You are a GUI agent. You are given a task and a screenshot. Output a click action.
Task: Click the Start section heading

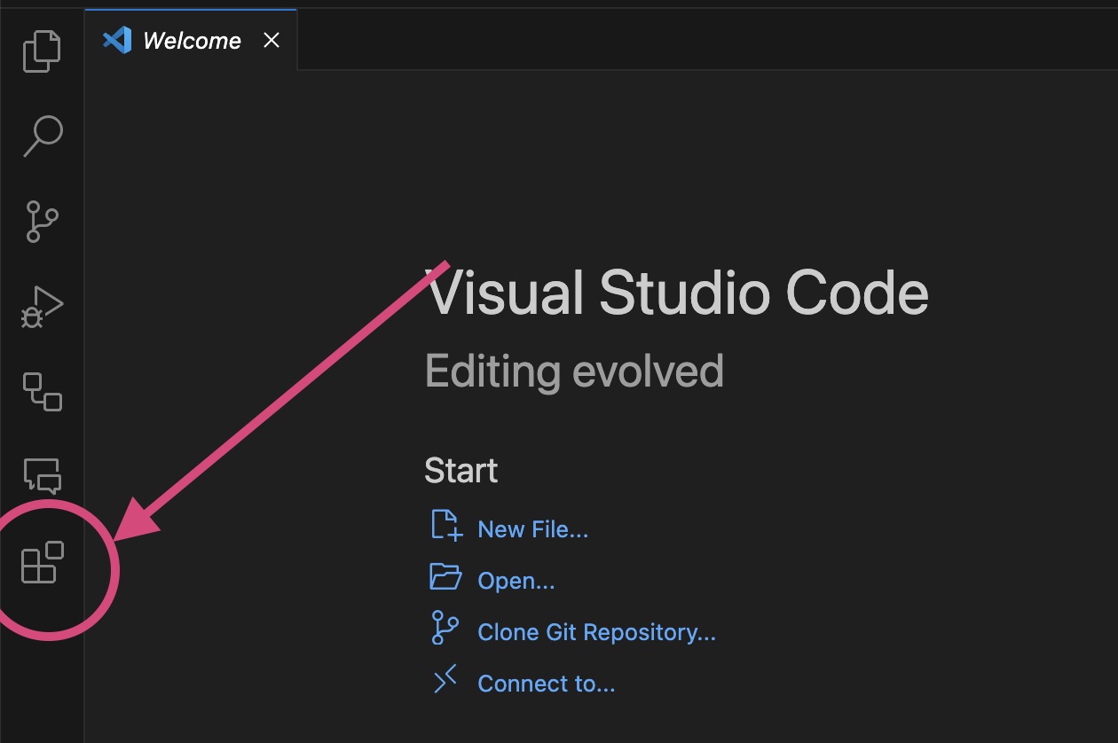(x=461, y=471)
